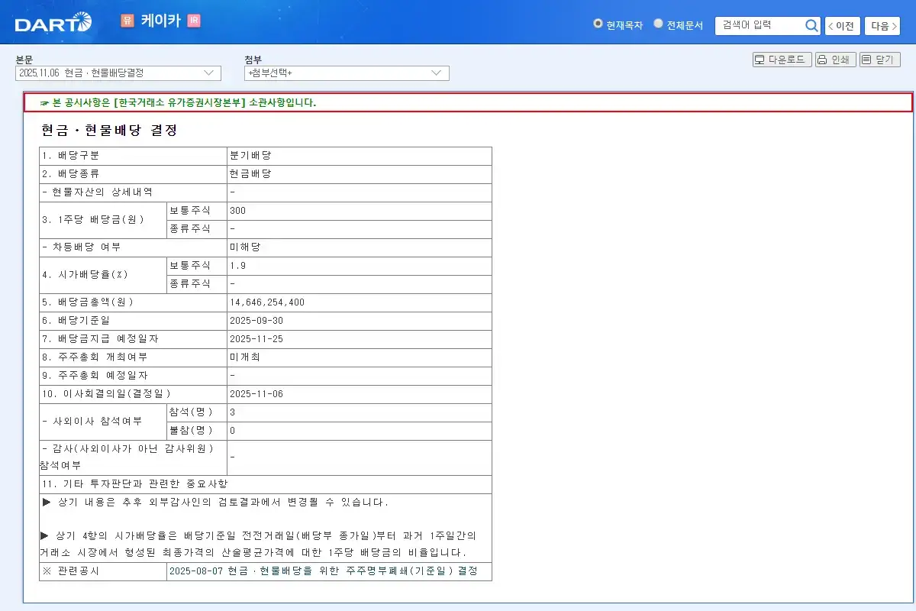Click the 인쇄 print button
The image size is (916, 611).
click(835, 60)
